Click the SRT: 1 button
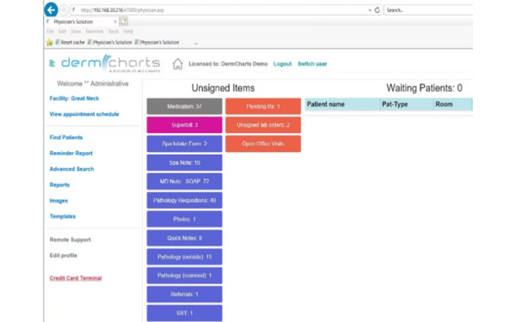516x322 pixels. click(x=184, y=313)
